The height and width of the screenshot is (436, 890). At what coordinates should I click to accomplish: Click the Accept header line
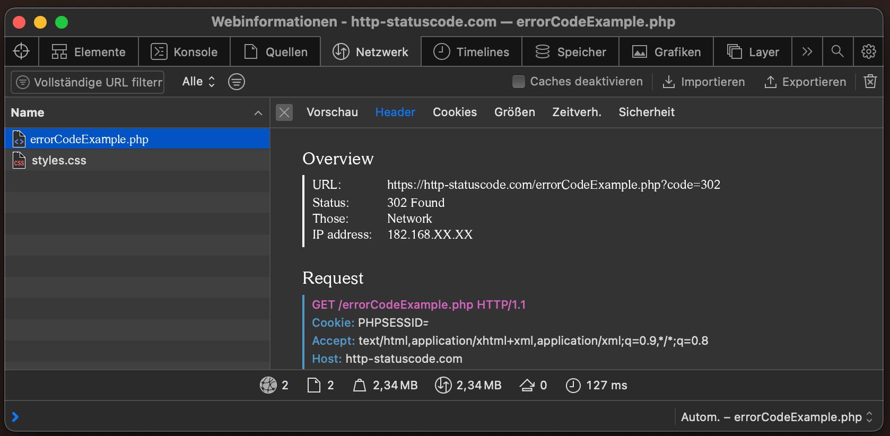(x=510, y=341)
